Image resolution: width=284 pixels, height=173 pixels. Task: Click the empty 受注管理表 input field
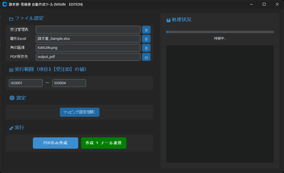click(x=88, y=30)
